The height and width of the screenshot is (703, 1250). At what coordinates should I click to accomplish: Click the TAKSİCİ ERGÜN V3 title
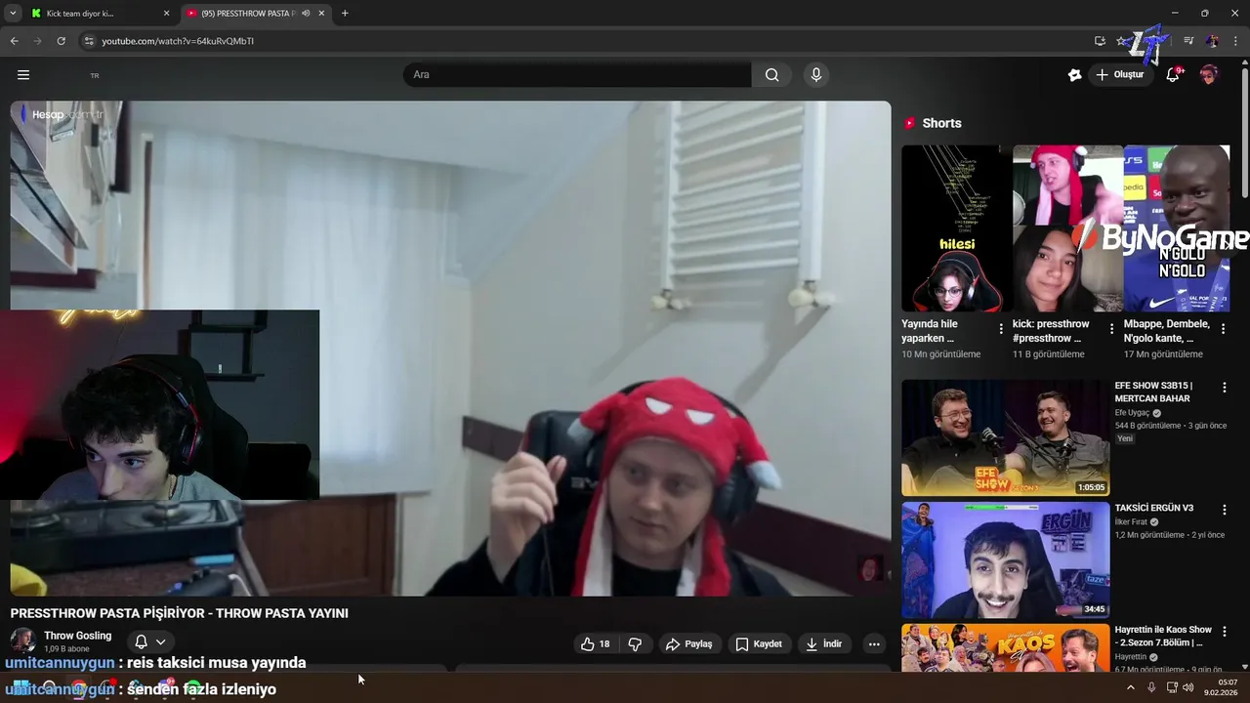pyautogui.click(x=1154, y=509)
